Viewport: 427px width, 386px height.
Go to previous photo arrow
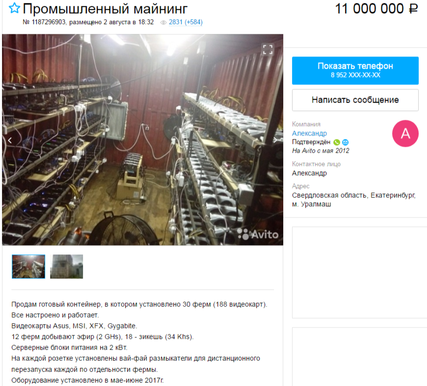[x=10, y=140]
